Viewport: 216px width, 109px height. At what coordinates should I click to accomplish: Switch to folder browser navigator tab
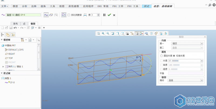[x=8, y=35]
